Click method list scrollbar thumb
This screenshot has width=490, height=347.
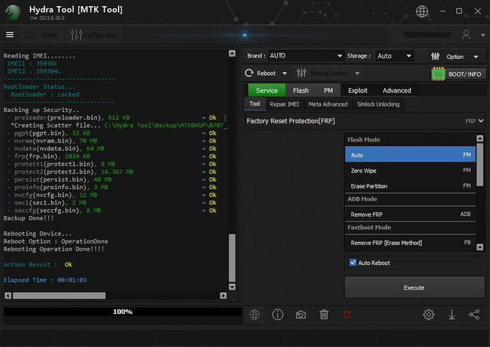(480, 165)
